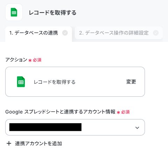Click the Google Sheets icon in the header
The height and width of the screenshot is (154, 168).
click(14, 12)
